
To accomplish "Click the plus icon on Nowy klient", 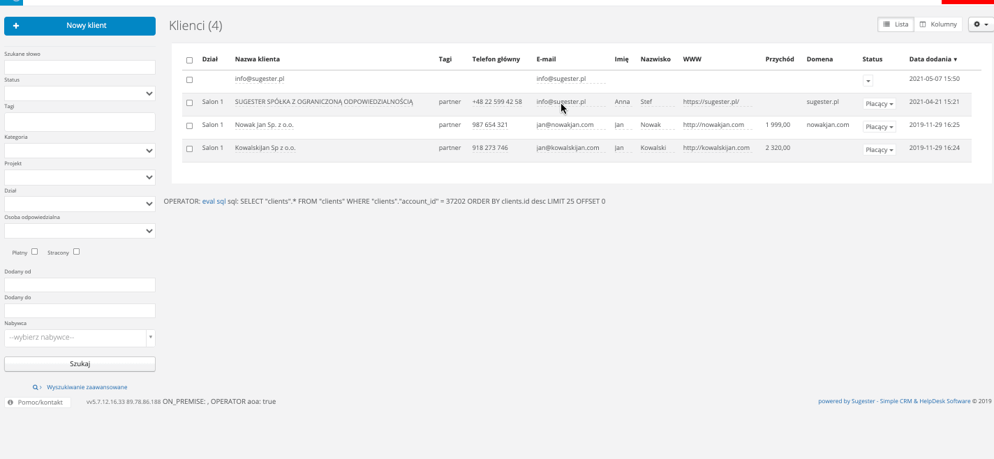I will 16,26.
